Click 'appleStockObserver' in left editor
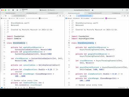The width and height of the screenshot is (129, 97). tap(33, 47)
